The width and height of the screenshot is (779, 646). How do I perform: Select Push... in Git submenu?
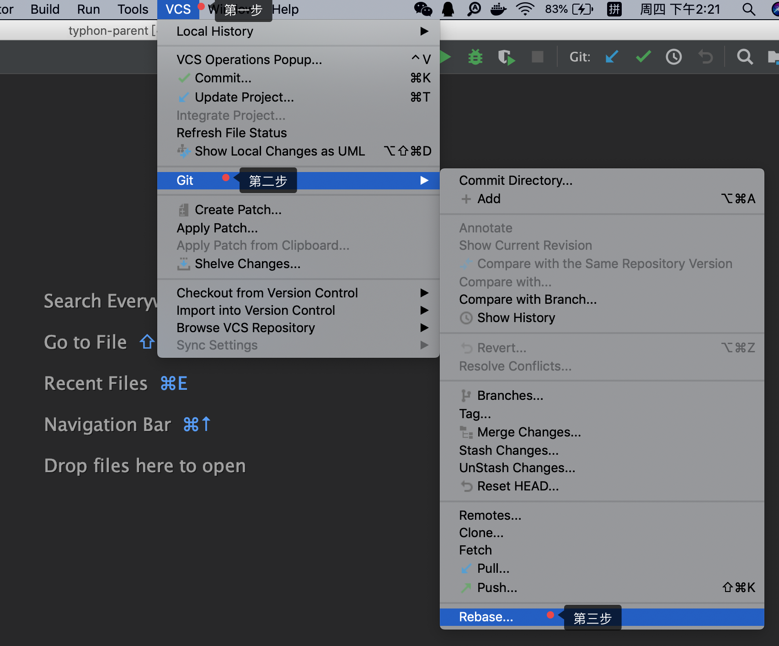[602, 587]
